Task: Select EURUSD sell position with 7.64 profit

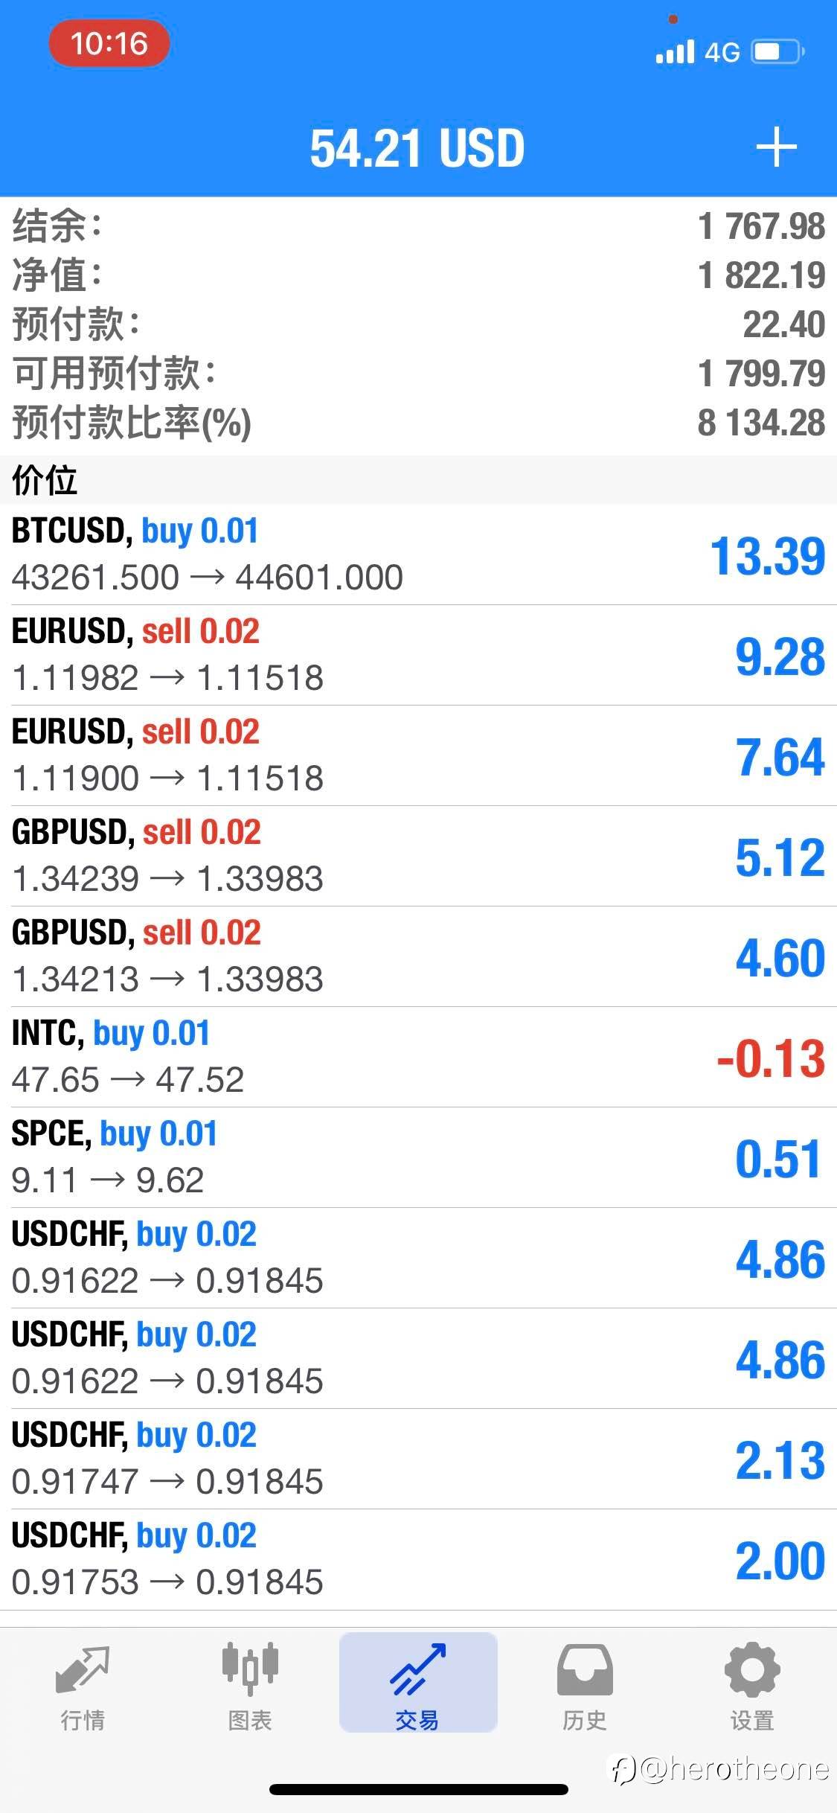Action: [418, 755]
